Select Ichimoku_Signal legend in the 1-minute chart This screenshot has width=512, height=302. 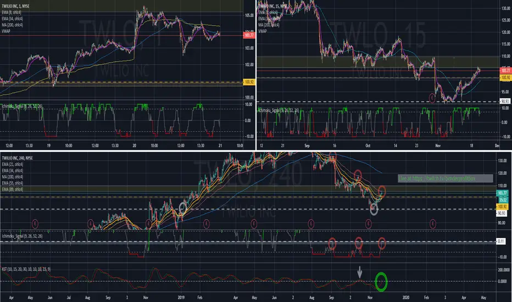pos(22,107)
